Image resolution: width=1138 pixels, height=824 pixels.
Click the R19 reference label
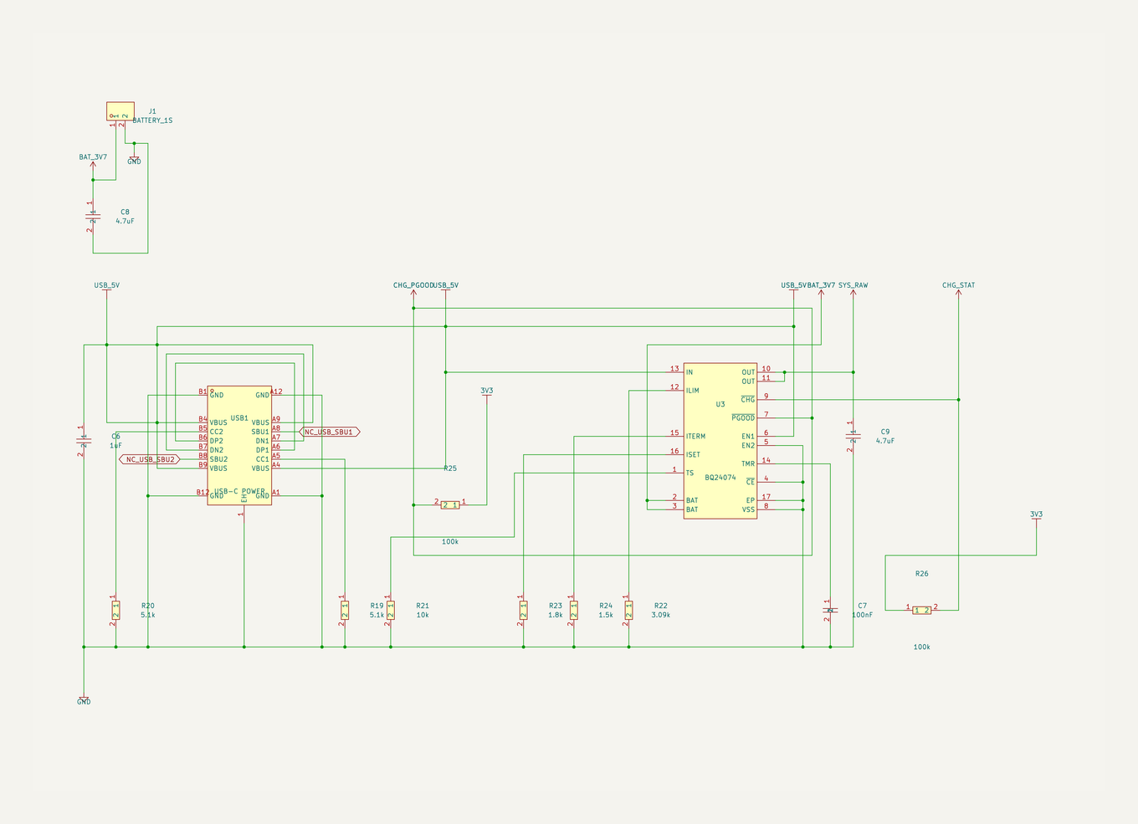377,606
